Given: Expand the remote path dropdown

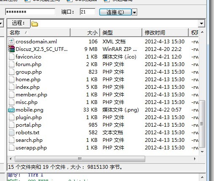Looking at the screenshot, I should pos(201,24).
